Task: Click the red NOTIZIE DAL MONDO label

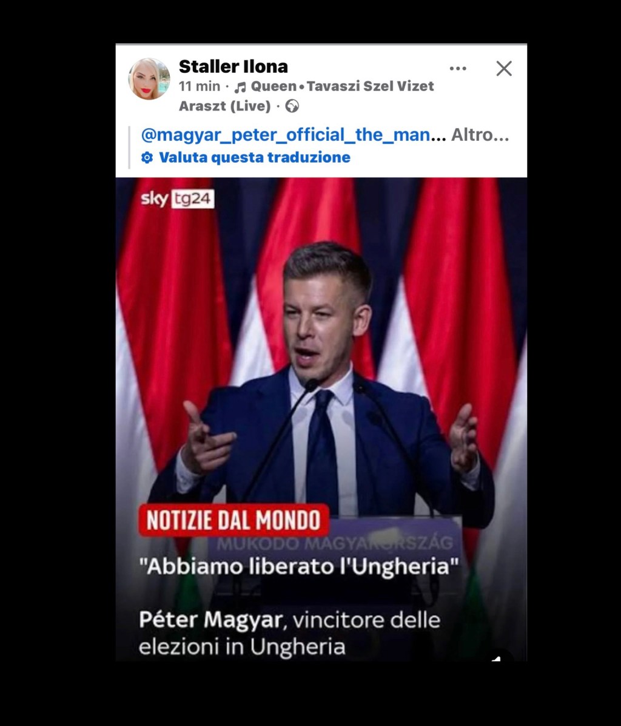Action: [x=233, y=520]
